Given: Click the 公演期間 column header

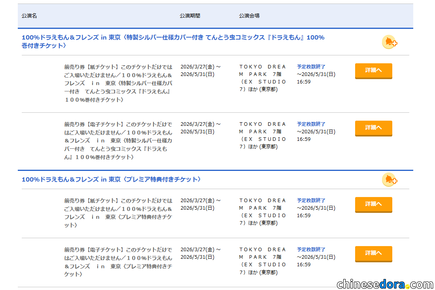Looking at the screenshot, I should pyautogui.click(x=190, y=16).
